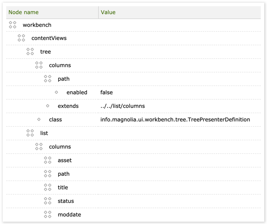Select the extends property name

(68, 106)
